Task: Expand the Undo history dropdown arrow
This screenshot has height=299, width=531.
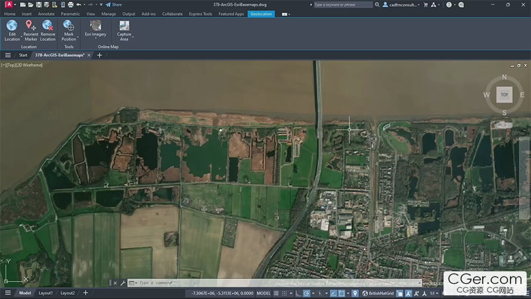Action: pyautogui.click(x=84, y=5)
